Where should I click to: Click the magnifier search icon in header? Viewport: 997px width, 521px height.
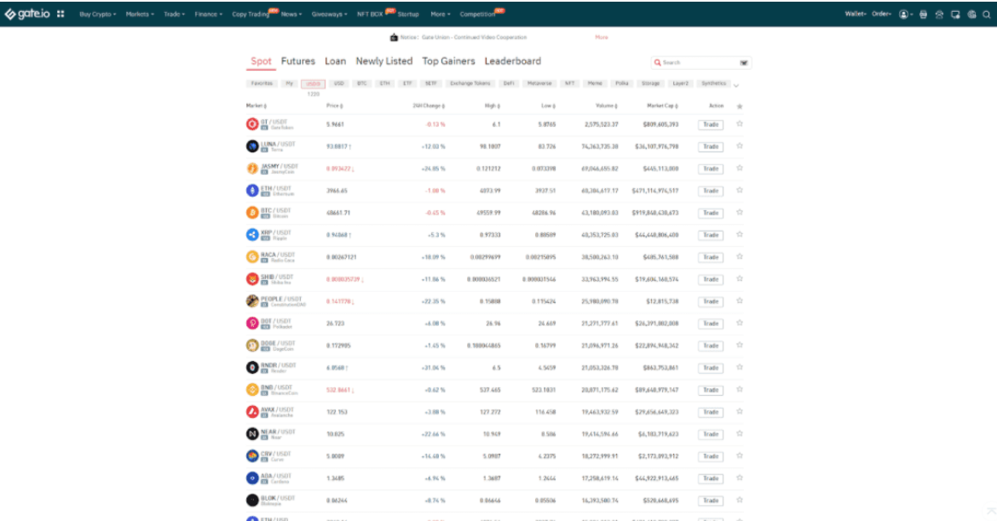(987, 14)
